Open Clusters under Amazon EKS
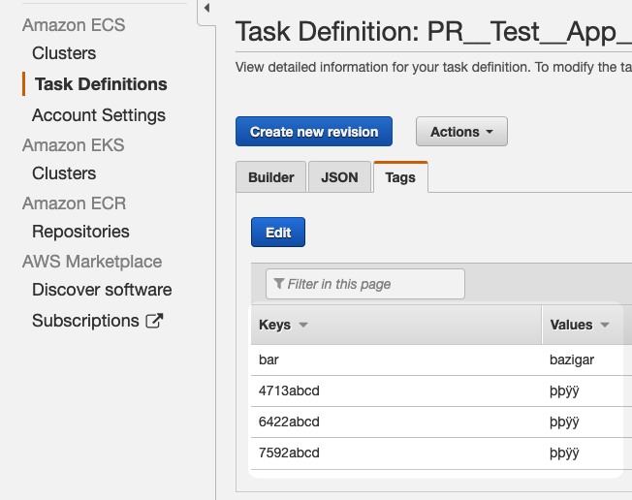632x500 pixels. (64, 173)
